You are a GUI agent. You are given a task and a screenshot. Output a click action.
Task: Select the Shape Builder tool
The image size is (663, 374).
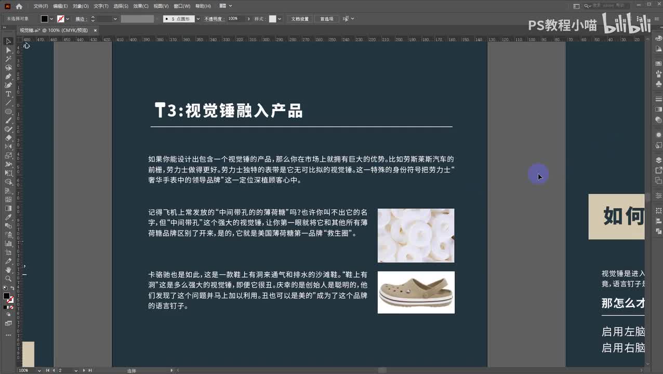pos(8,182)
